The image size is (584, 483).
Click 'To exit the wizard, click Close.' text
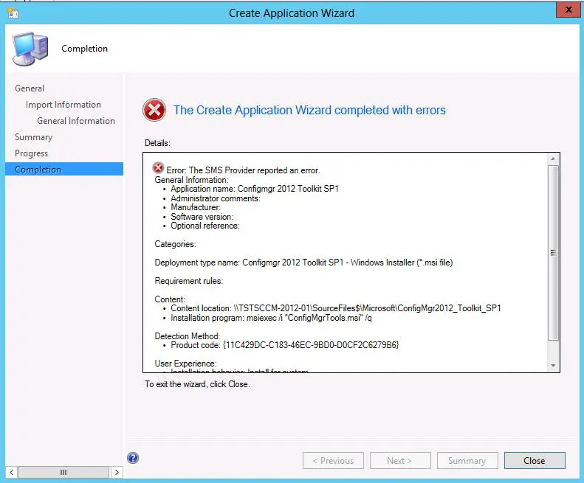tap(197, 384)
